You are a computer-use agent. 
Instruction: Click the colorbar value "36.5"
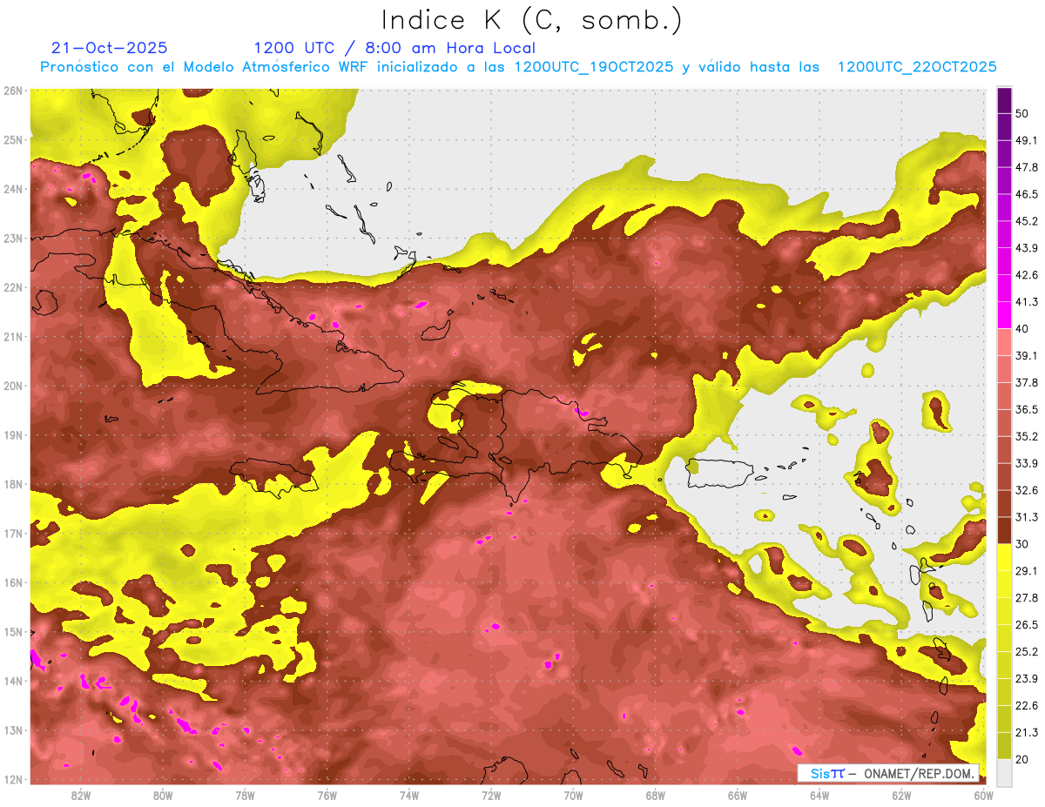tap(1027, 409)
